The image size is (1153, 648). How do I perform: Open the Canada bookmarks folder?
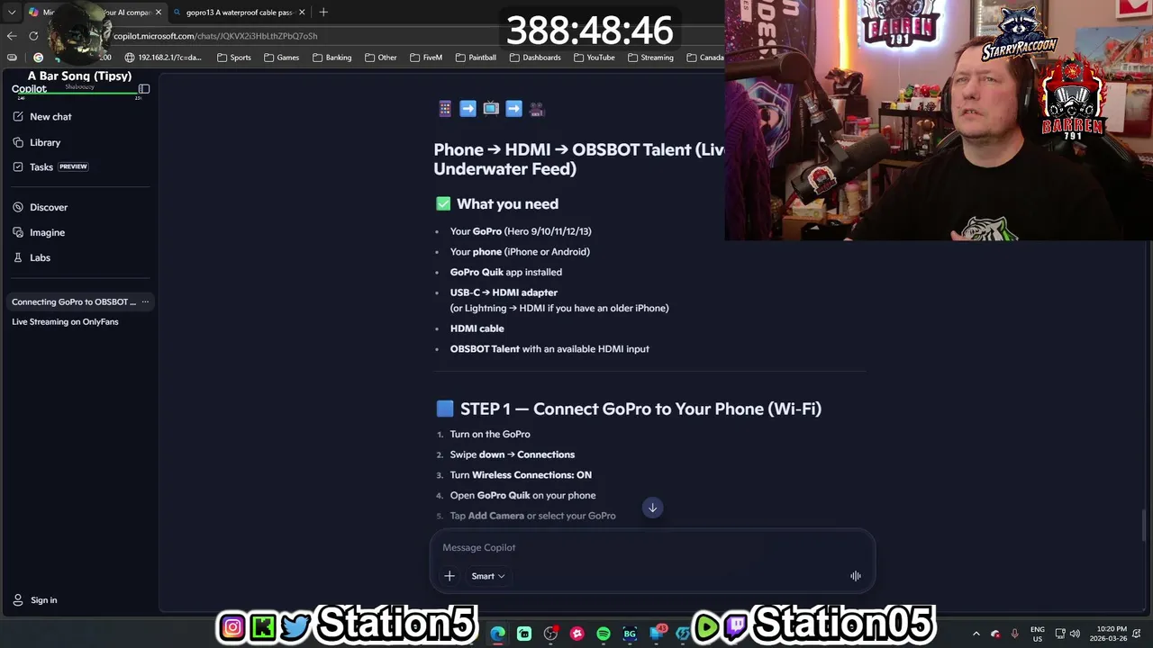click(x=704, y=58)
